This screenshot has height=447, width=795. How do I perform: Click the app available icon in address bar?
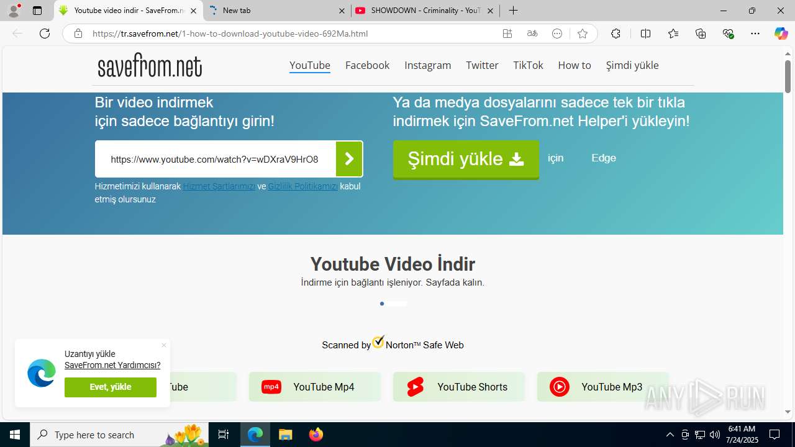(x=507, y=34)
